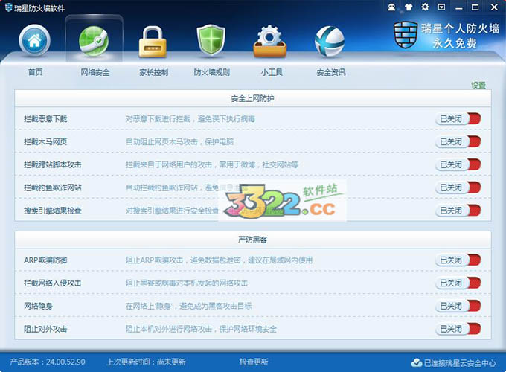Open the padlock parental control icon
Screen dimensions: 506x372
pos(153,42)
